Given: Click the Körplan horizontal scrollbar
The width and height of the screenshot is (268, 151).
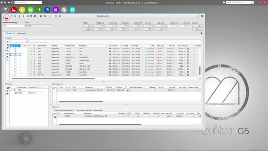Looking at the screenshot, I should click(x=53, y=79).
